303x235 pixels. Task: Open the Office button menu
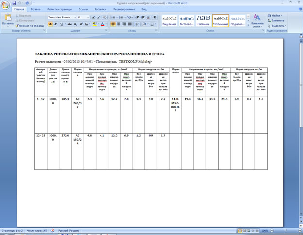pos(5,5)
